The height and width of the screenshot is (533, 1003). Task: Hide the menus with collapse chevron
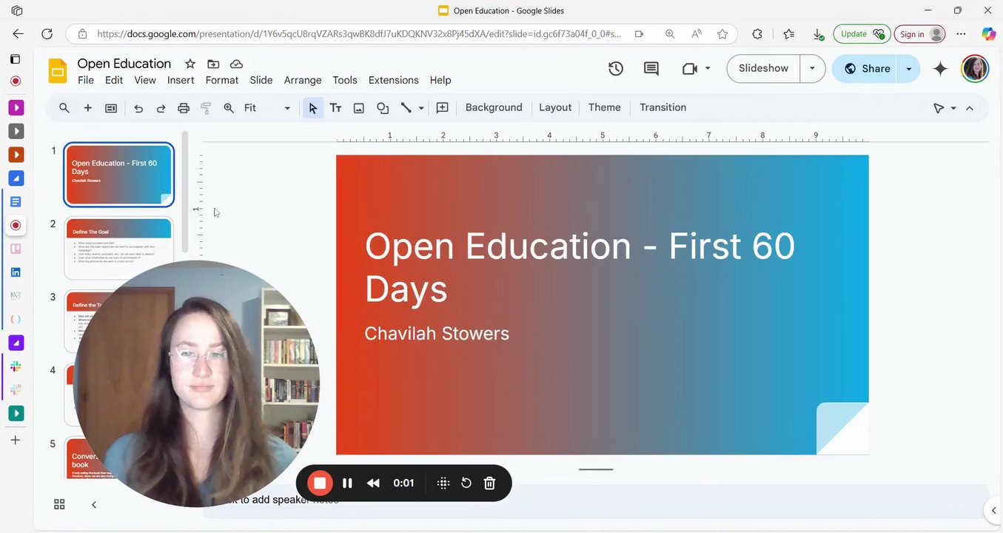(970, 108)
